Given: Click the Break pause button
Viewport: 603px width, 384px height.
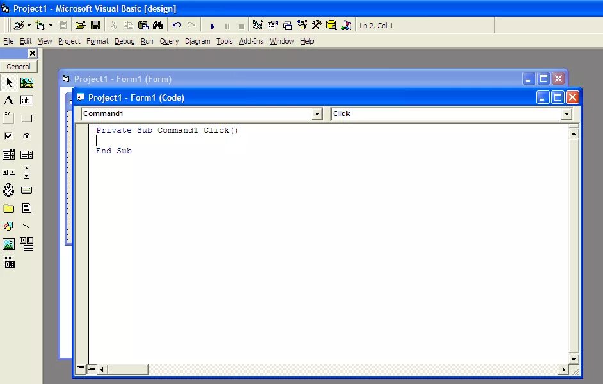Looking at the screenshot, I should point(227,26).
